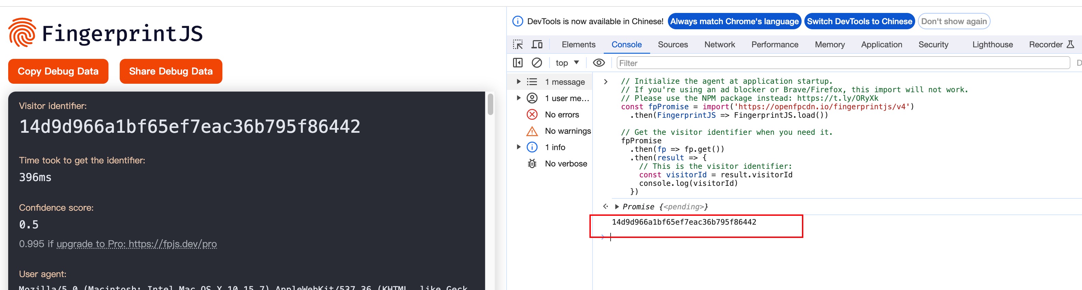Viewport: 1082px width, 290px height.
Task: Open the Sources tab
Action: [672, 45]
